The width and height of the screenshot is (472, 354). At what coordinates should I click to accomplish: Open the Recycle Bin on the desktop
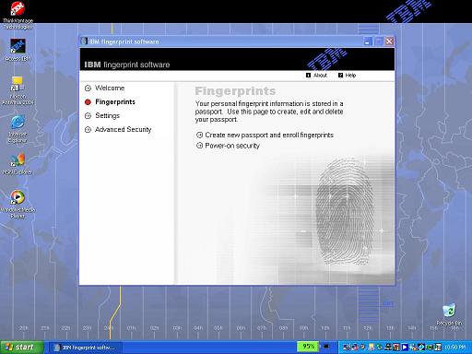[x=449, y=314]
